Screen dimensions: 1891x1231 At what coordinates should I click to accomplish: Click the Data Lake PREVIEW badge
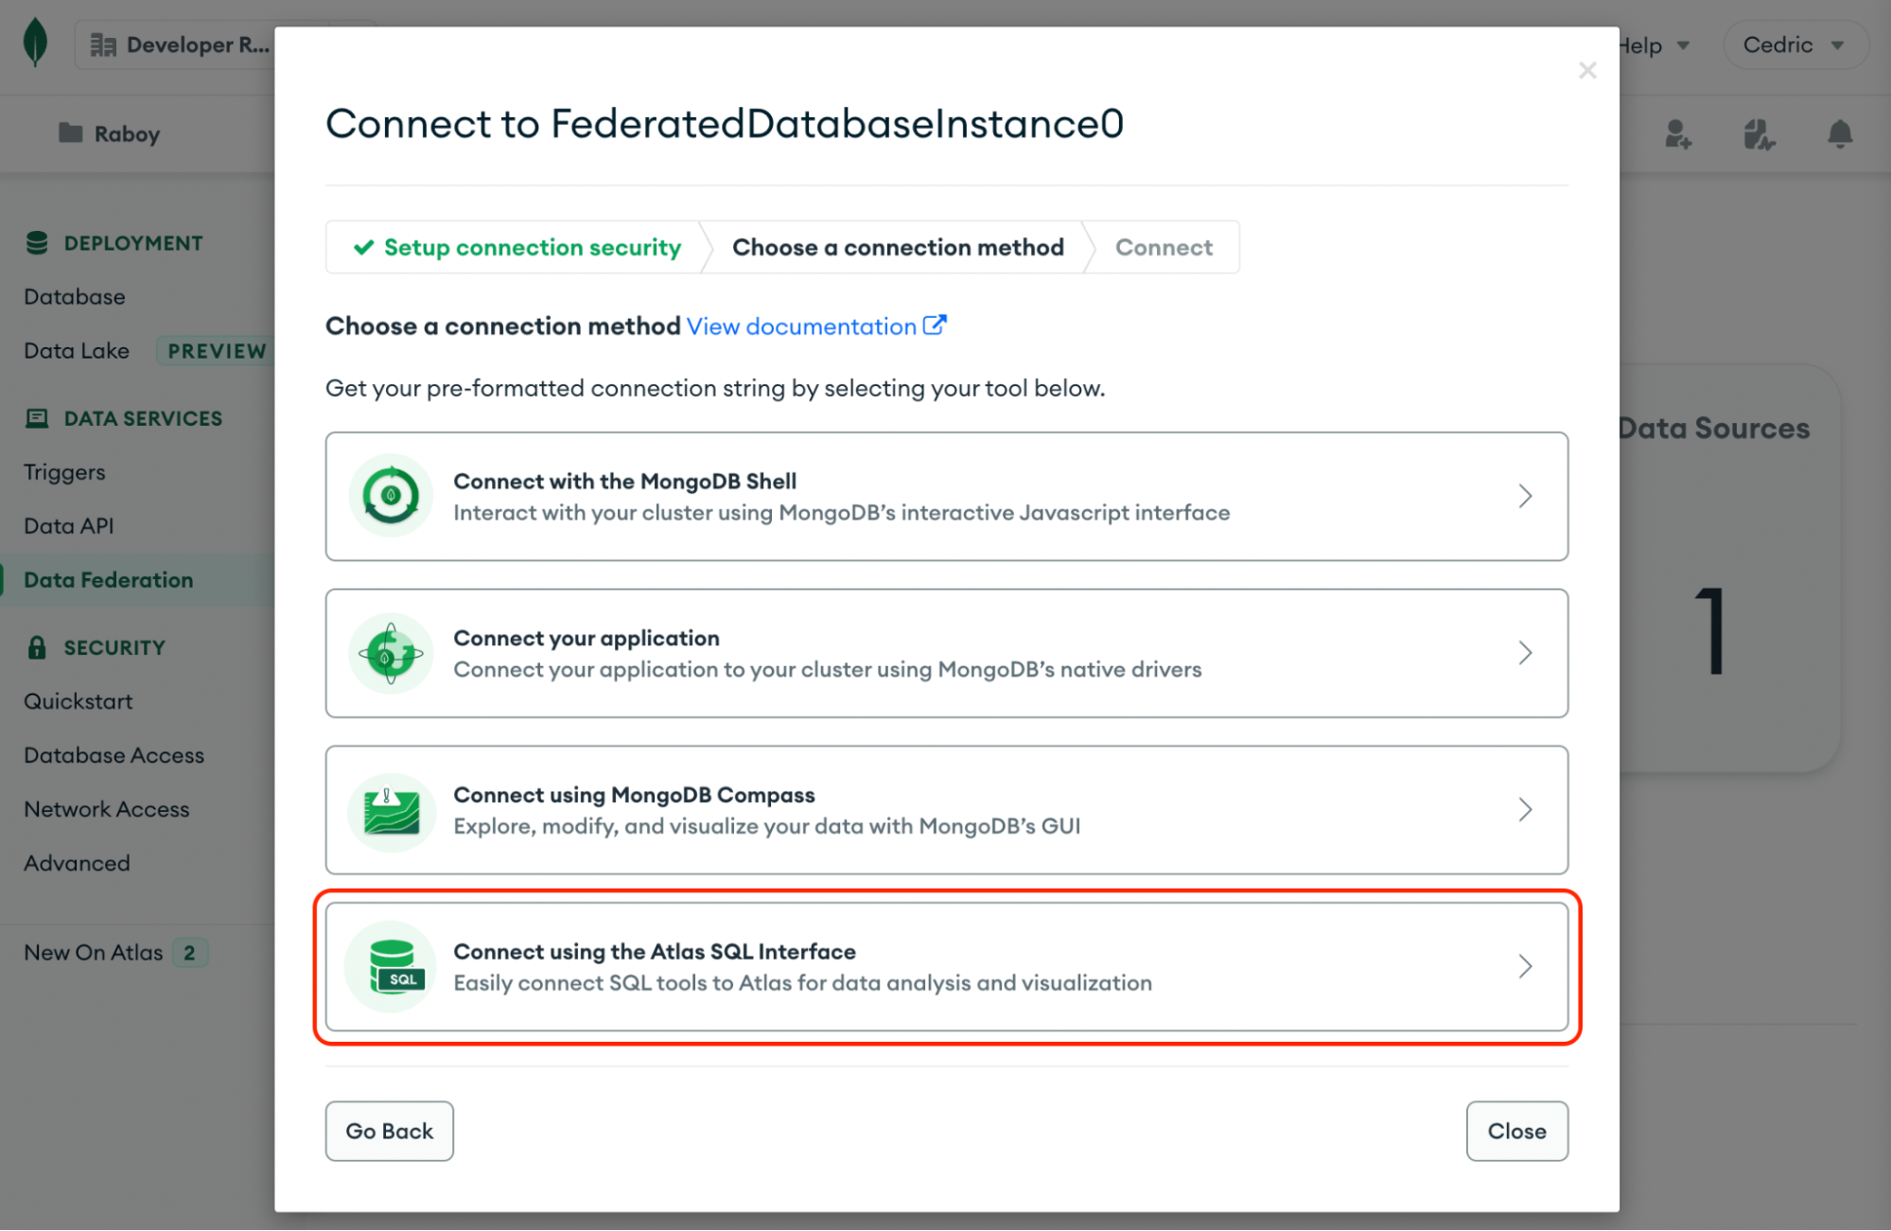(x=216, y=351)
